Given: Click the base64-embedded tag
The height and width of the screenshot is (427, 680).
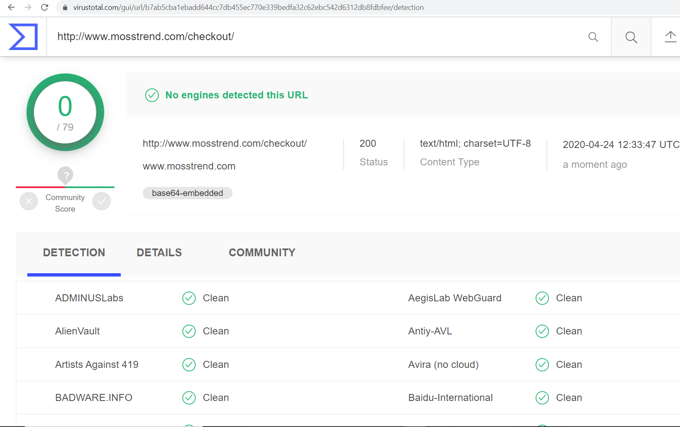Looking at the screenshot, I should (x=187, y=193).
